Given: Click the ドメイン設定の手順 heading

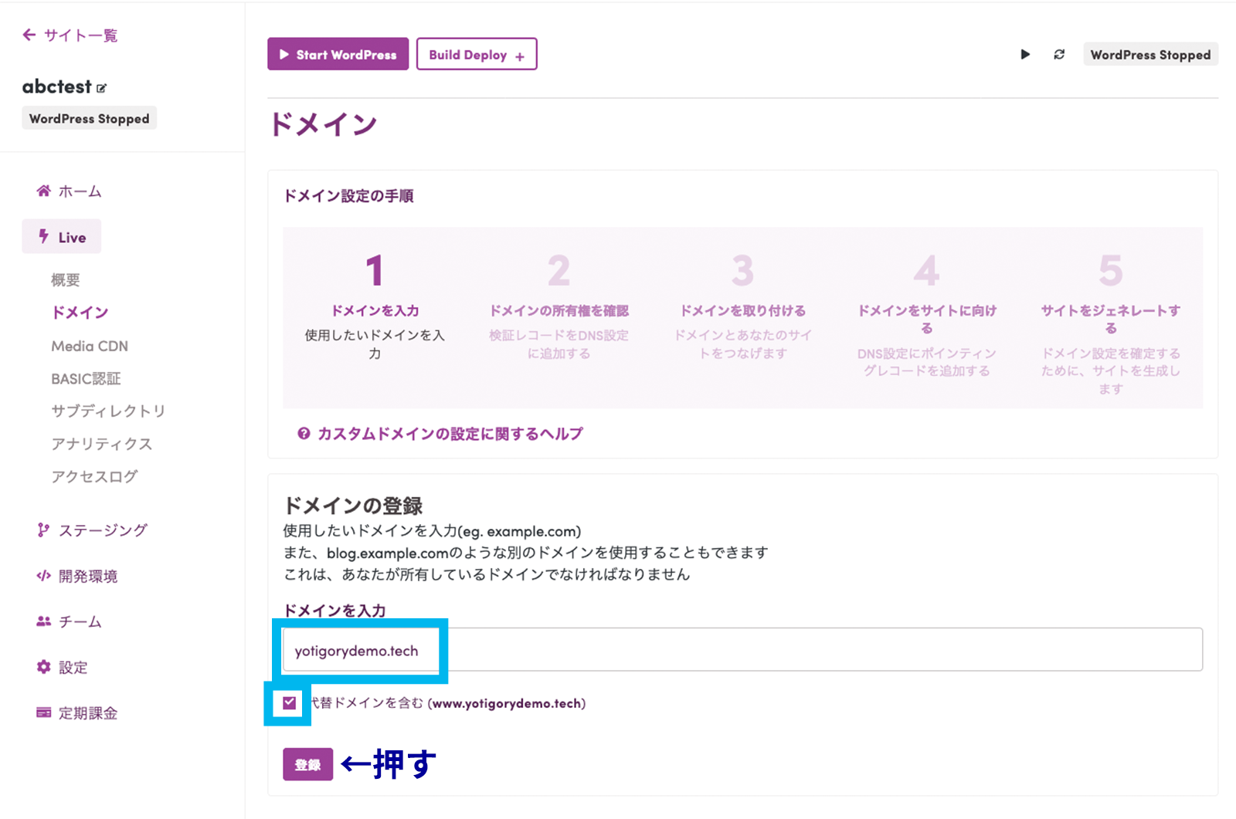Looking at the screenshot, I should [348, 196].
